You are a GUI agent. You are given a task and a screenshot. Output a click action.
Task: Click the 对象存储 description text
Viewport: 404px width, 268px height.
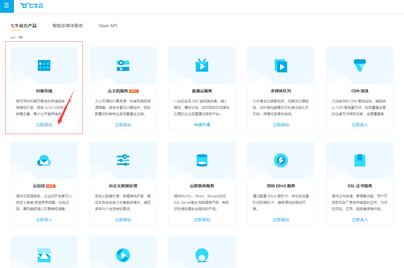click(44, 108)
